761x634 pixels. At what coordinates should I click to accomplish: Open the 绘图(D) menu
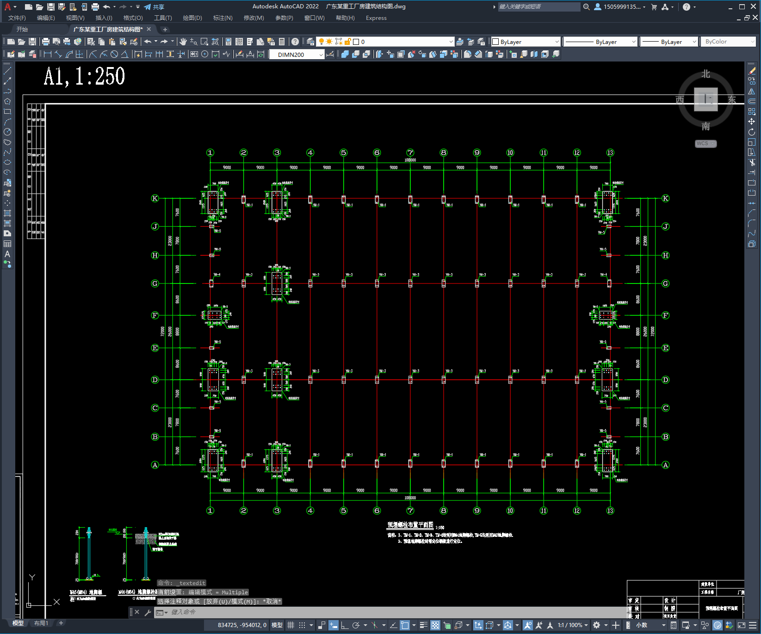(x=192, y=18)
